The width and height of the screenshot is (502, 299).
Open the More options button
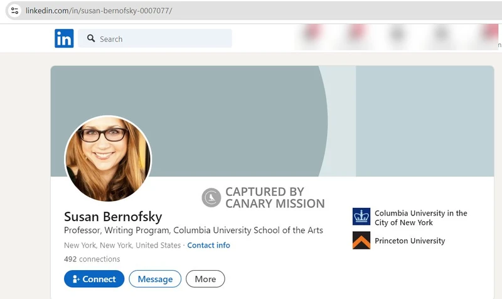click(205, 279)
